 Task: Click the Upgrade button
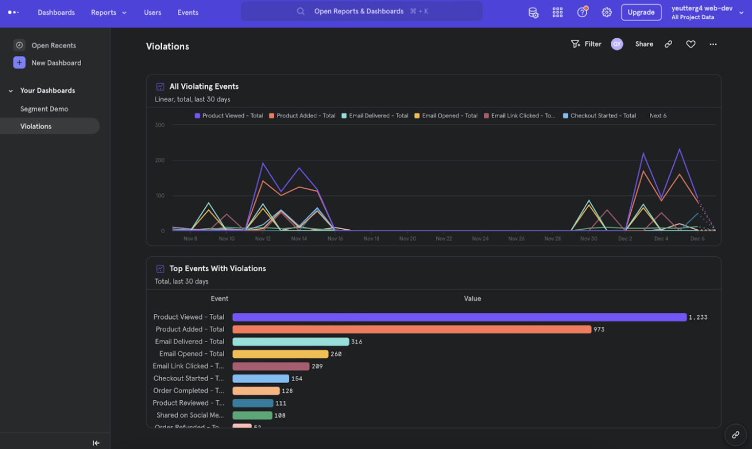(641, 12)
